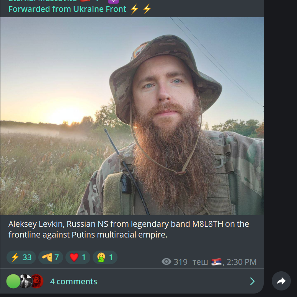Viewport: 297px width, 297px height.
Task: Click the eye views counter icon
Action: [166, 262]
